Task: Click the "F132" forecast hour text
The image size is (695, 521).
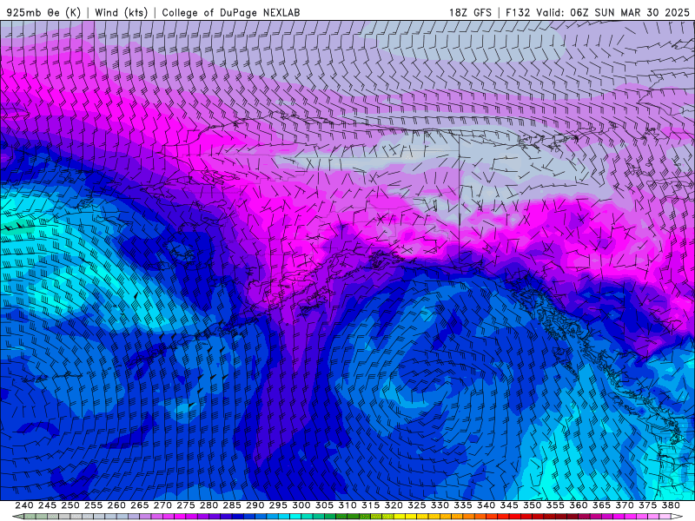Action: tap(518, 12)
